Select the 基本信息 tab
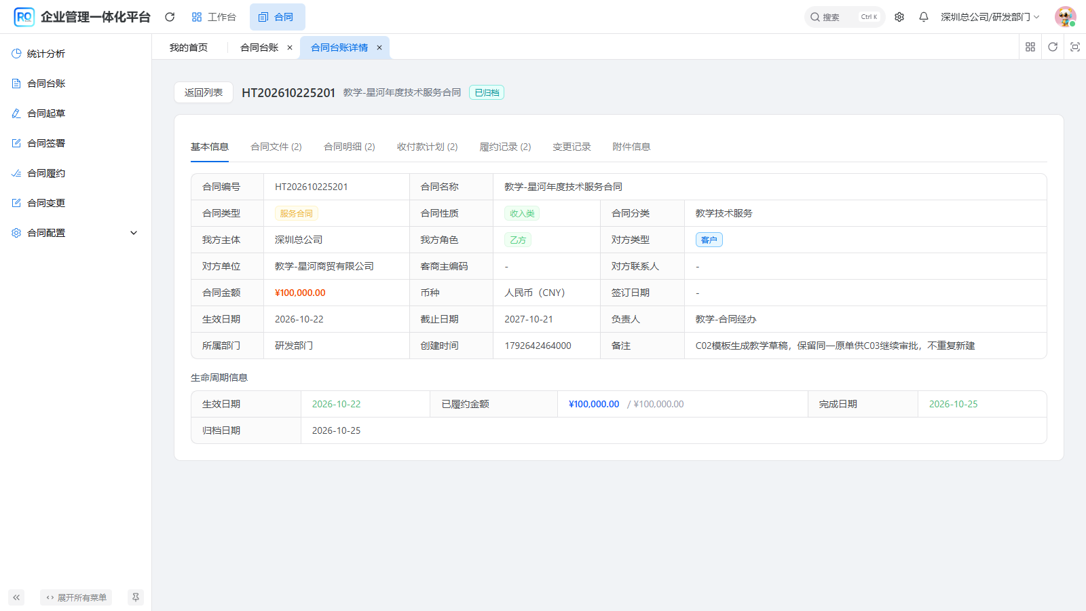This screenshot has height=611, width=1086. (x=210, y=147)
